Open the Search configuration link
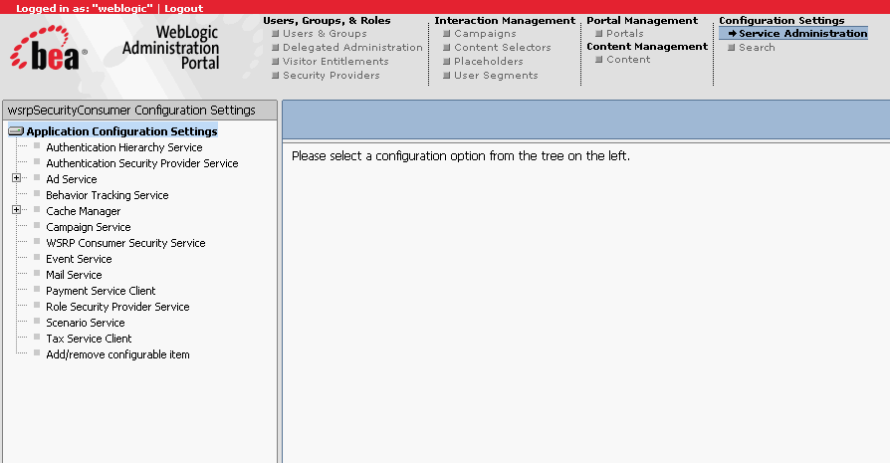 point(757,48)
